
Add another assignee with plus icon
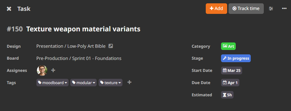[53, 70]
